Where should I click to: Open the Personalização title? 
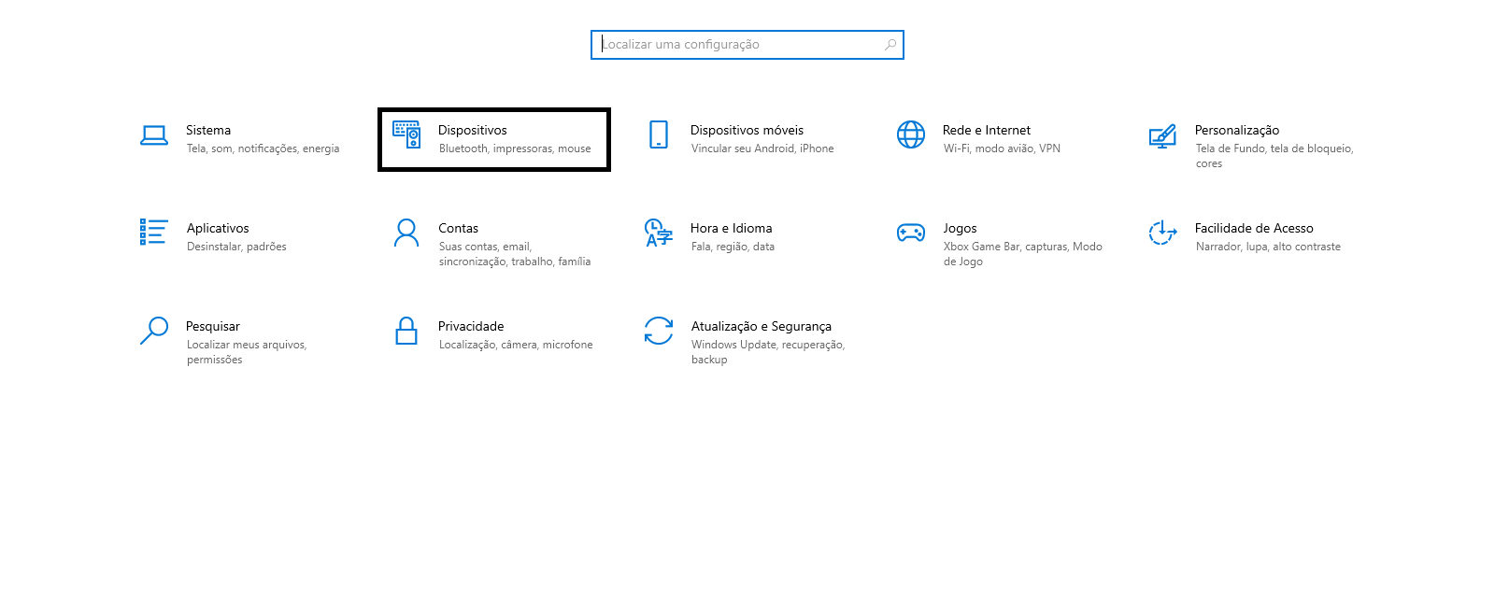coord(1237,130)
